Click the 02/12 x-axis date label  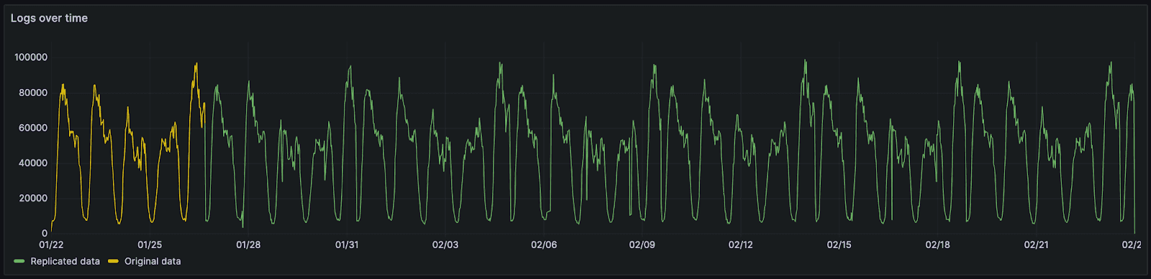tap(741, 245)
